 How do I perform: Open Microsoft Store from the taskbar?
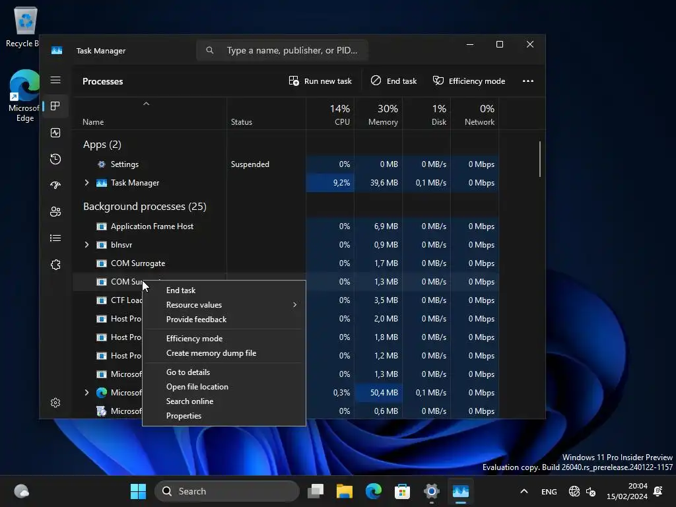pyautogui.click(x=402, y=491)
